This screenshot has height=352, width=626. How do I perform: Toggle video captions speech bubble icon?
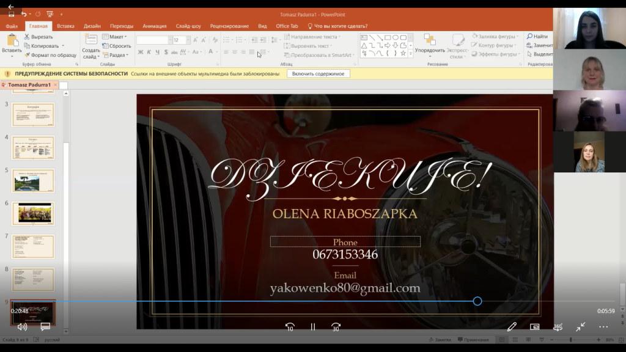(45, 327)
